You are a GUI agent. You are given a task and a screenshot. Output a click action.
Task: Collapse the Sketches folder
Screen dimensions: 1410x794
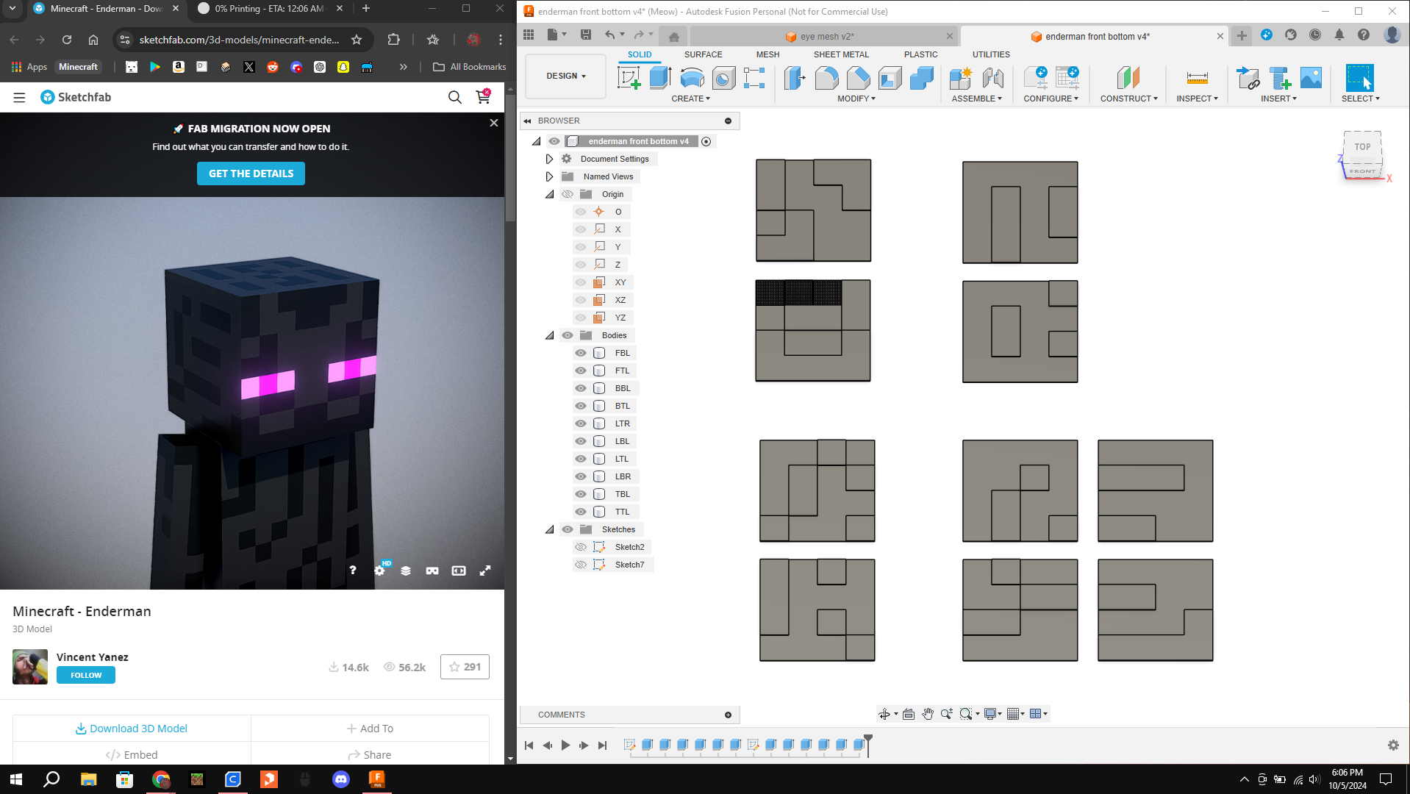[x=549, y=529]
